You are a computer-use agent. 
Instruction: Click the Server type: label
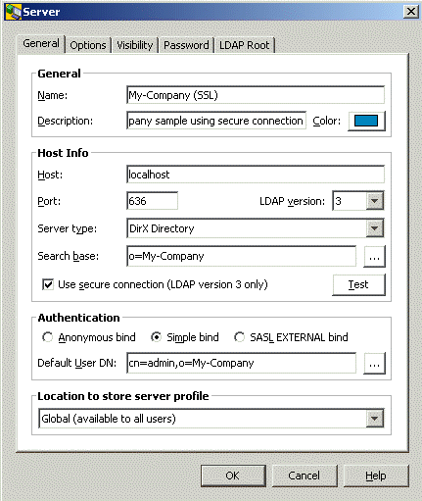click(x=68, y=228)
